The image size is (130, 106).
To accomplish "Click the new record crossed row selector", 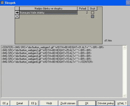I will point(17,16).
